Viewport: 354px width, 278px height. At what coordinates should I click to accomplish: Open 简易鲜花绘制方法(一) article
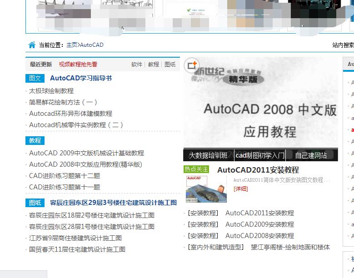click(x=63, y=102)
